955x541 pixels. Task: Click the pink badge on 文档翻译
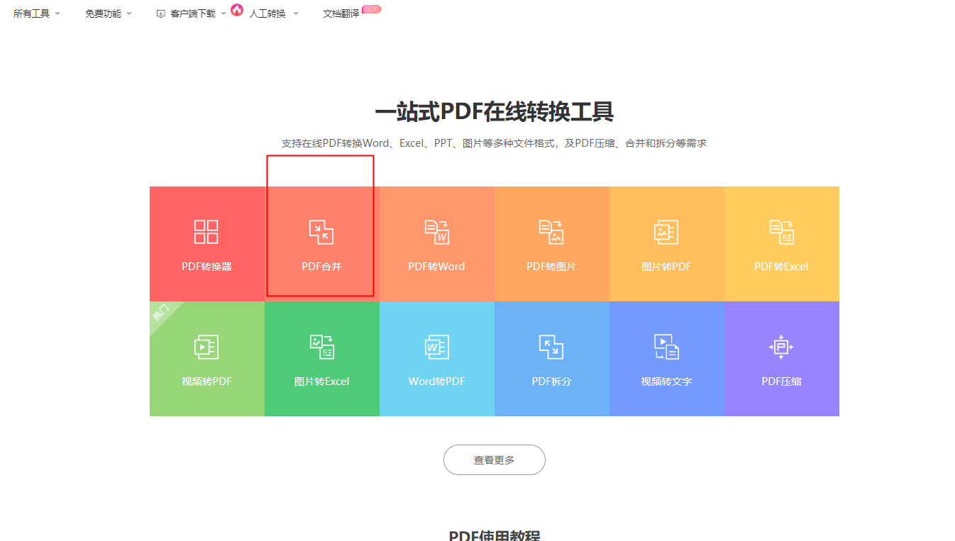tap(371, 9)
